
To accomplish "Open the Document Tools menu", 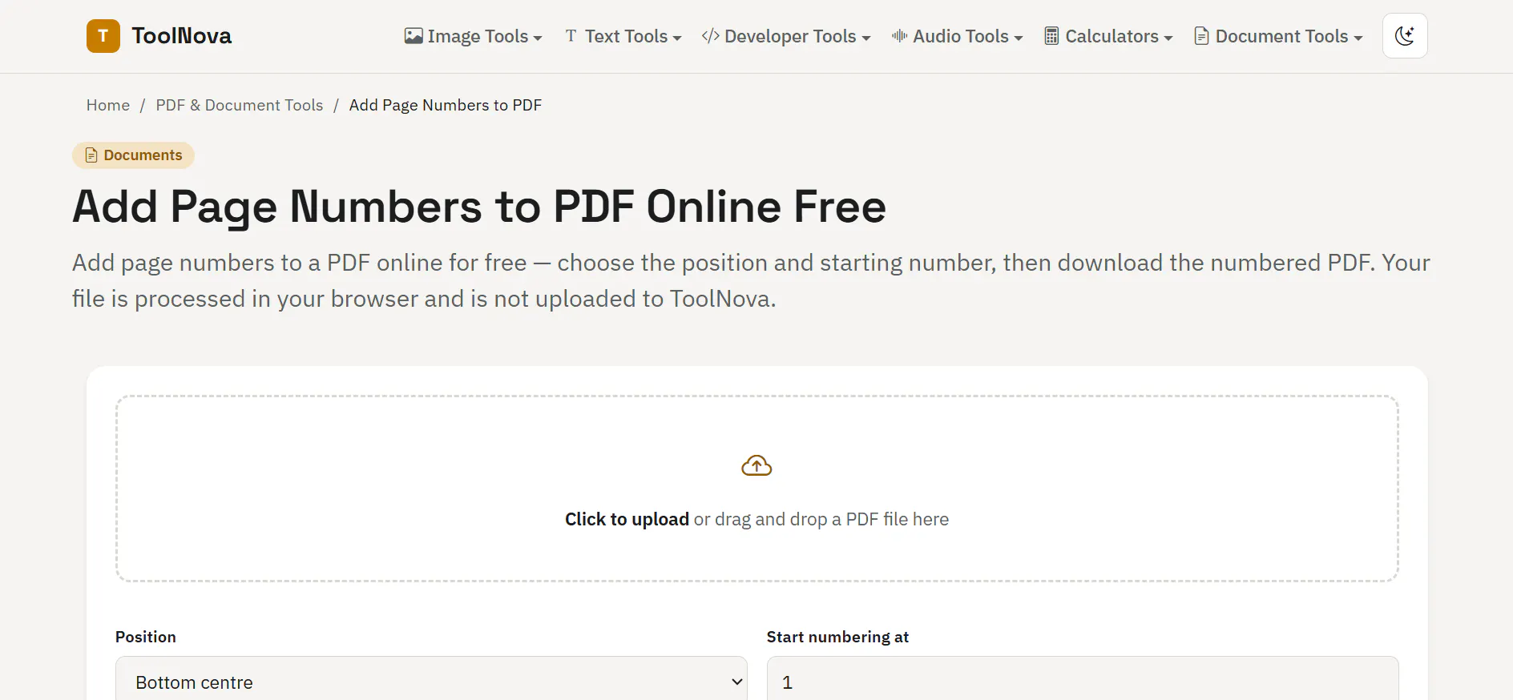I will [x=1278, y=36].
